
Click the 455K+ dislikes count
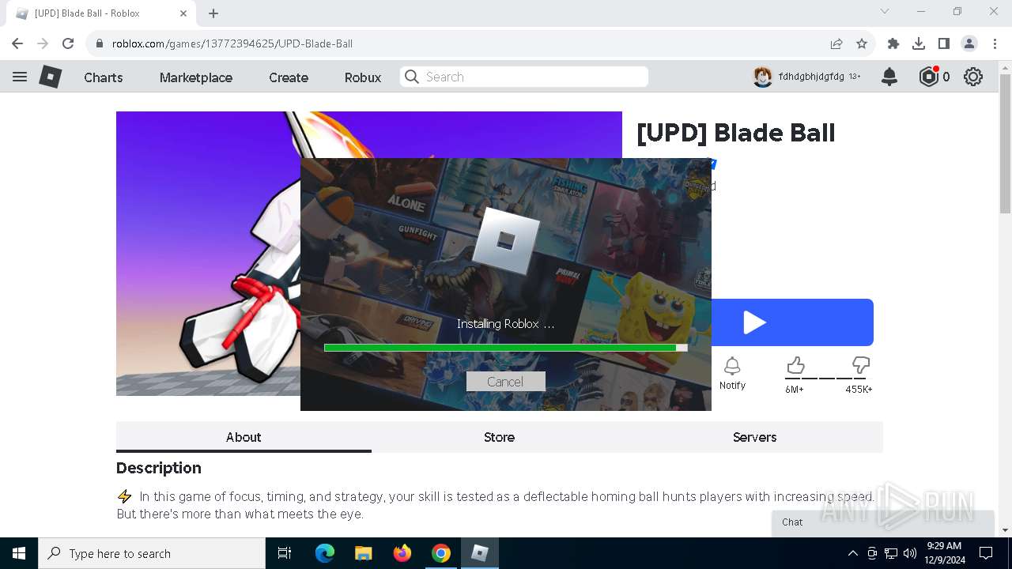tap(859, 390)
